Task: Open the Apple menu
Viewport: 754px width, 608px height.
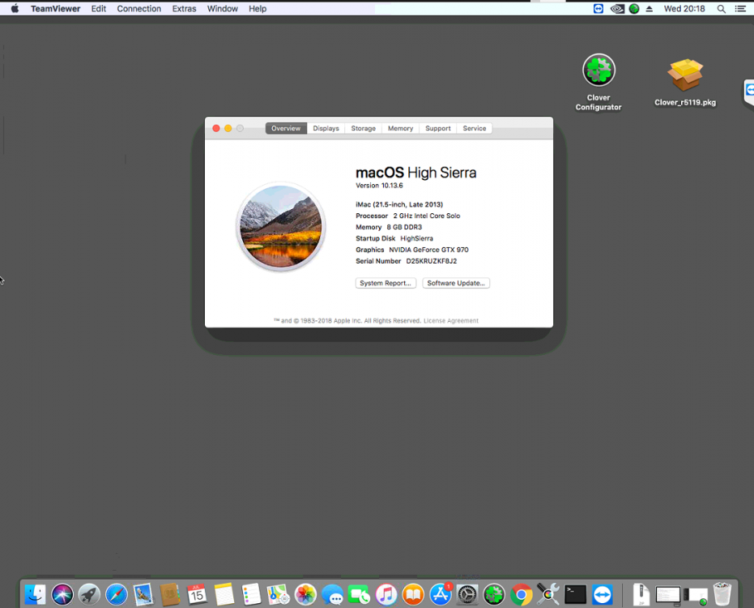Action: pyautogui.click(x=15, y=9)
